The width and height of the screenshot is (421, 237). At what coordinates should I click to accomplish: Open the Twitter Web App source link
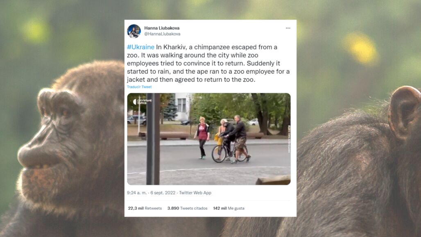[x=195, y=193]
